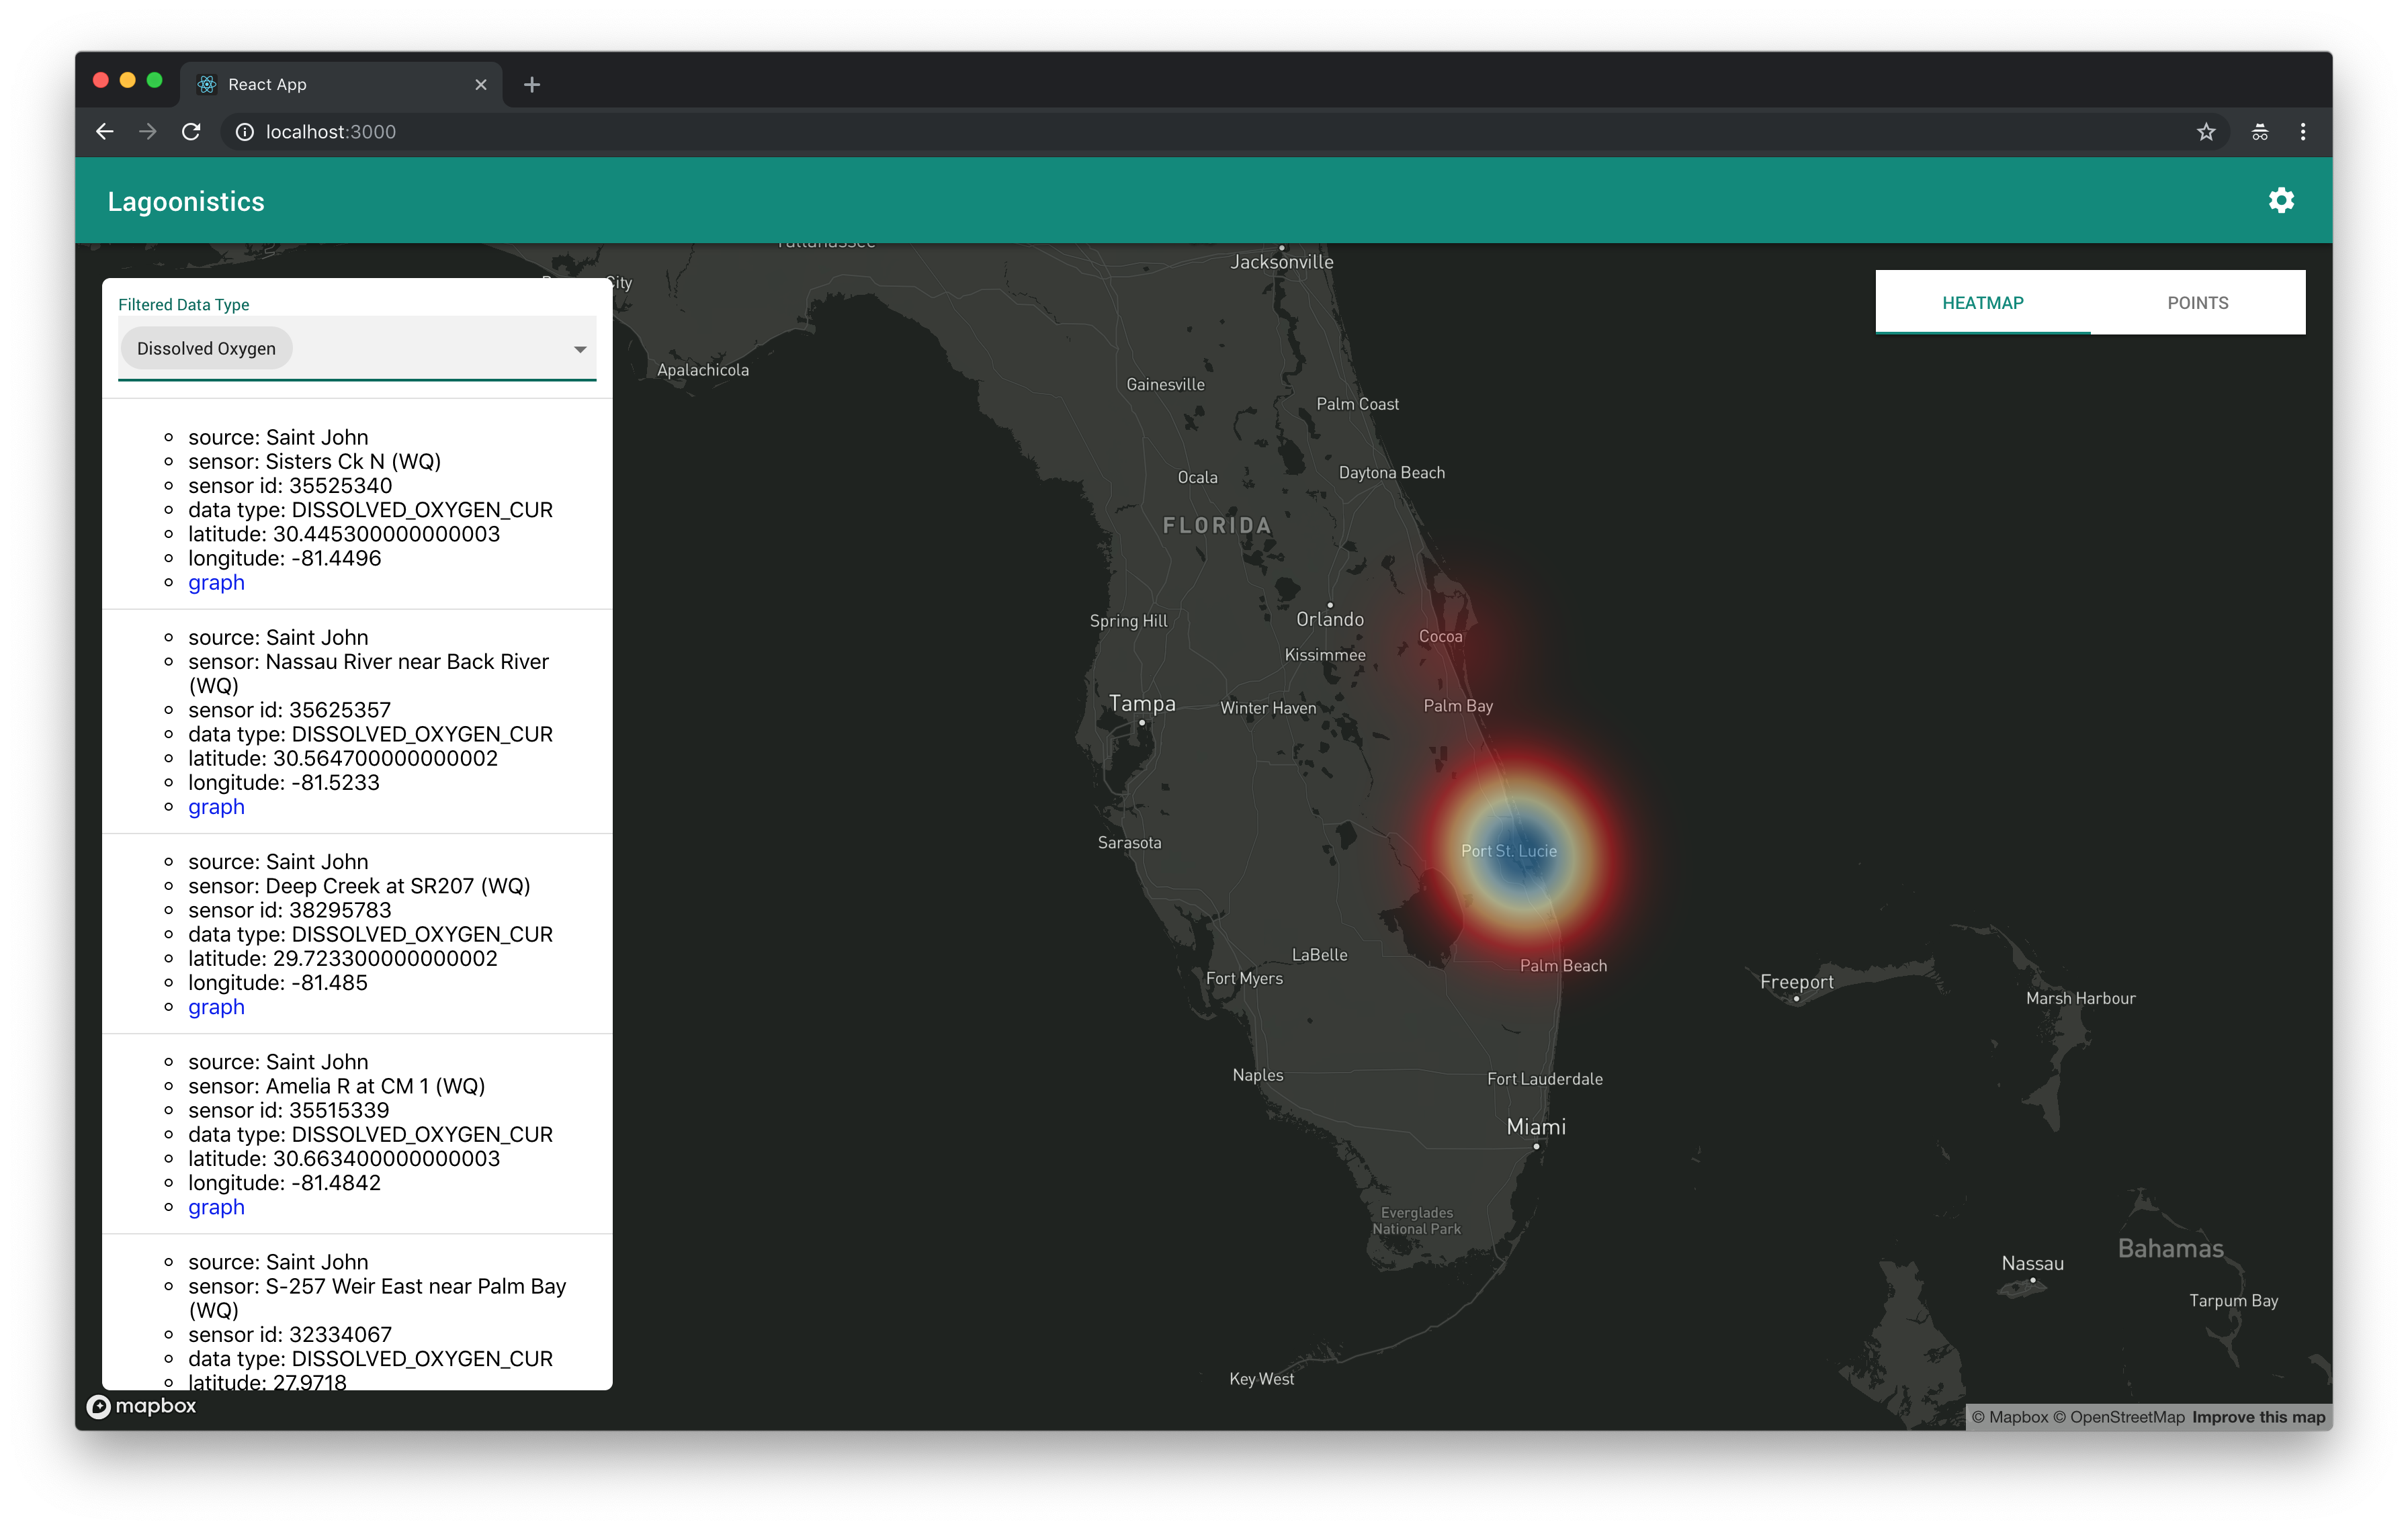Click the Mapbox logo

(141, 1406)
